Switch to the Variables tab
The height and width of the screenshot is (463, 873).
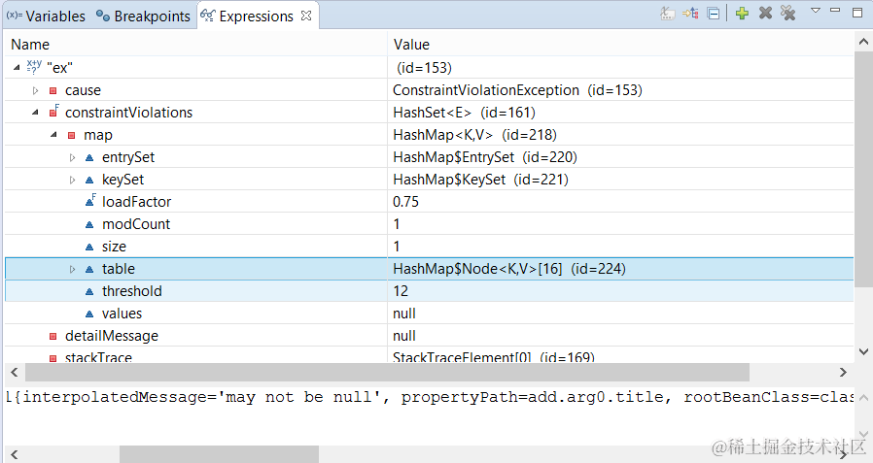46,17
